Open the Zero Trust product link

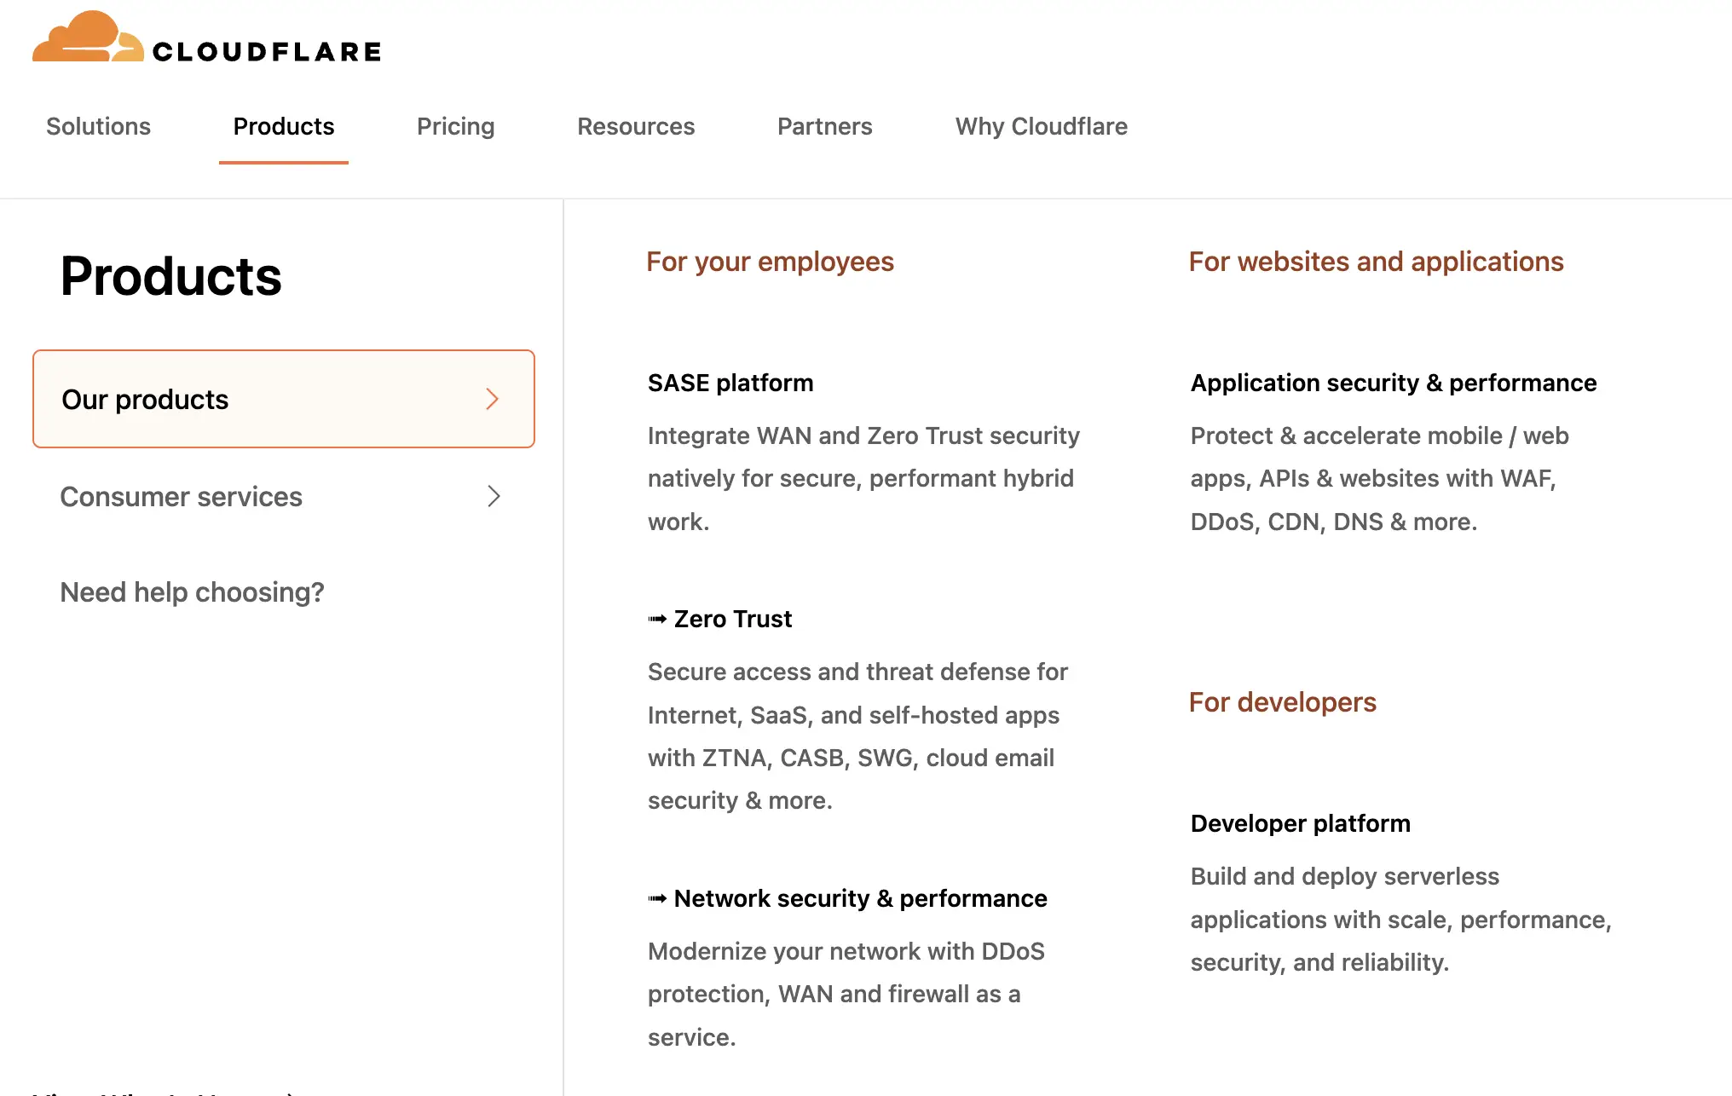(732, 619)
